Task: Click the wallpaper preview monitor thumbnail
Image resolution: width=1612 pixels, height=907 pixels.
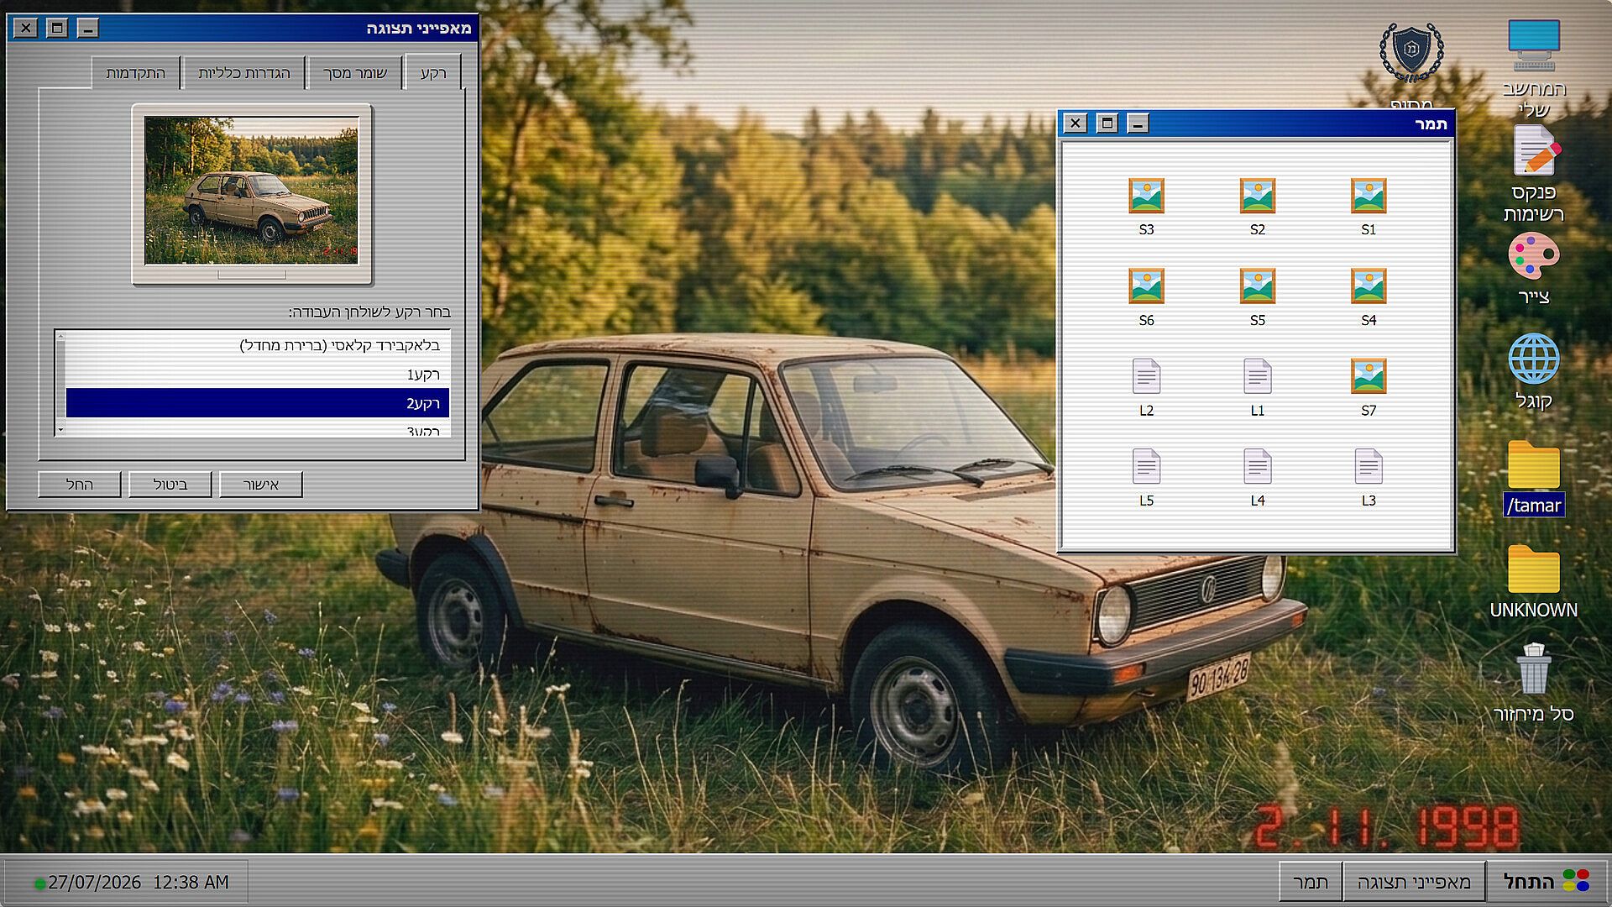Action: pos(252,193)
